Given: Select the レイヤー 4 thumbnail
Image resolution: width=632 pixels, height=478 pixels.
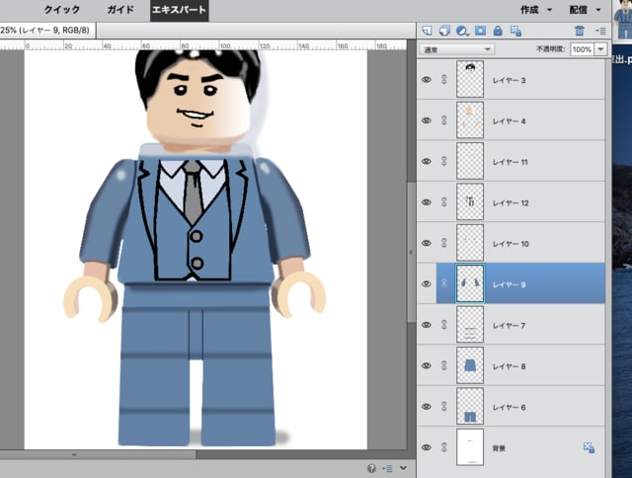Looking at the screenshot, I should 470,120.
